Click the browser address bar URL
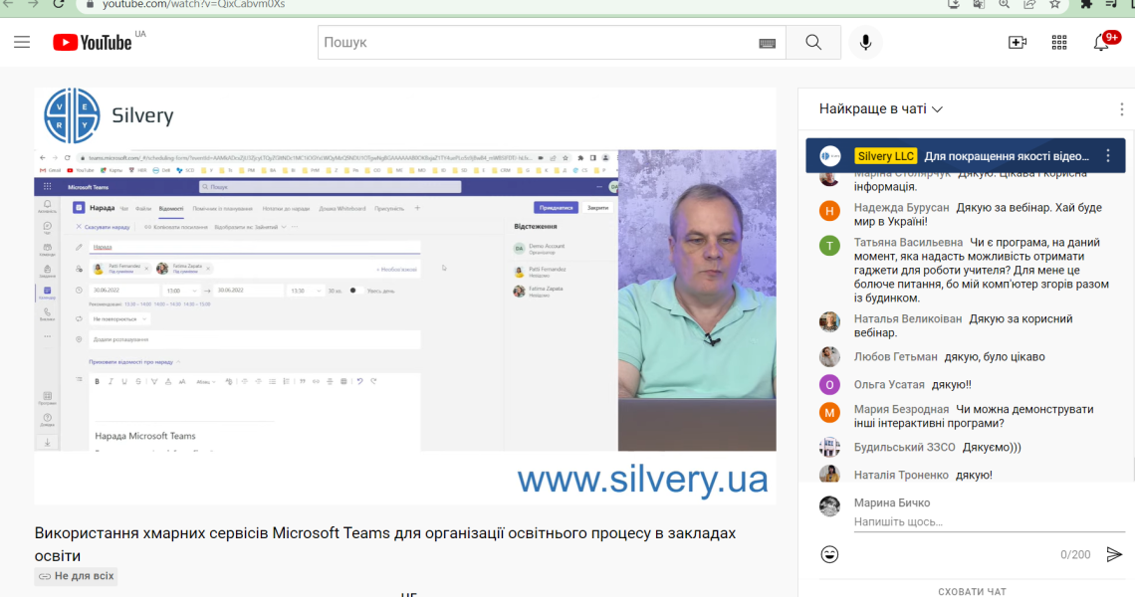1135x597 pixels. pyautogui.click(x=193, y=4)
